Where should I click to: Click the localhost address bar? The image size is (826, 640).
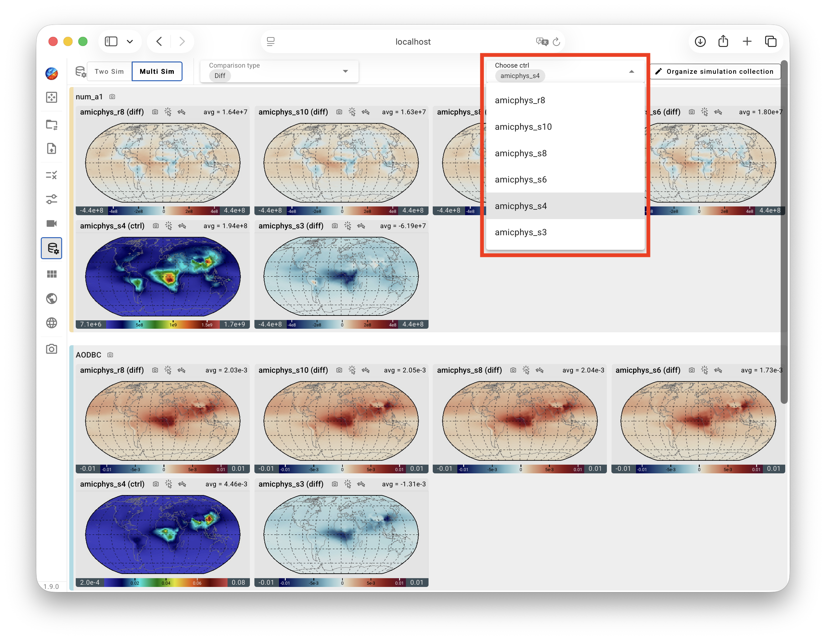click(x=413, y=42)
